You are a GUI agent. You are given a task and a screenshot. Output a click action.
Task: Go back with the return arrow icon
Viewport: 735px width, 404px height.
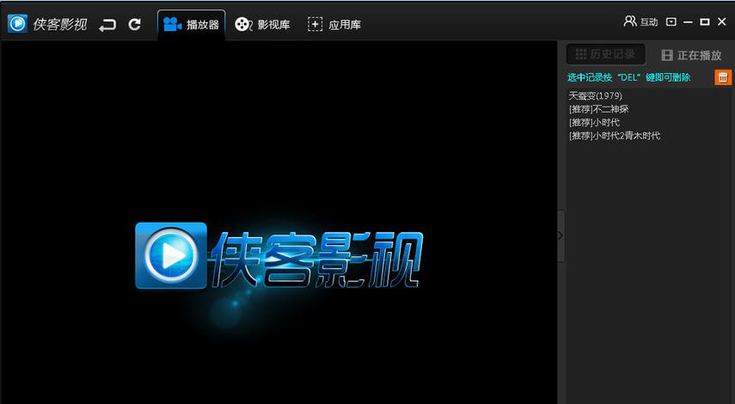click(107, 24)
